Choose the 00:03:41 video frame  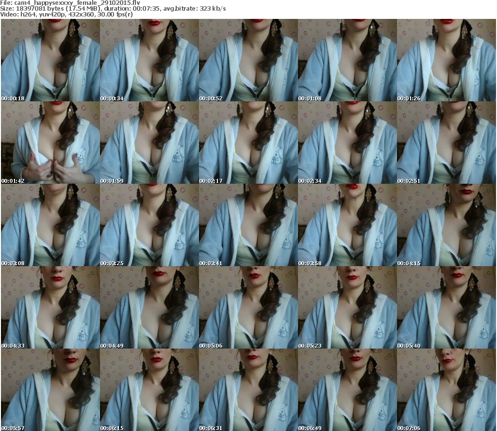tap(248, 225)
